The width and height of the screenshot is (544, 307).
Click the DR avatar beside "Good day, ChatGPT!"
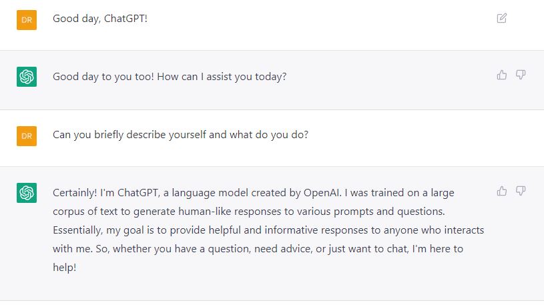pyautogui.click(x=26, y=20)
